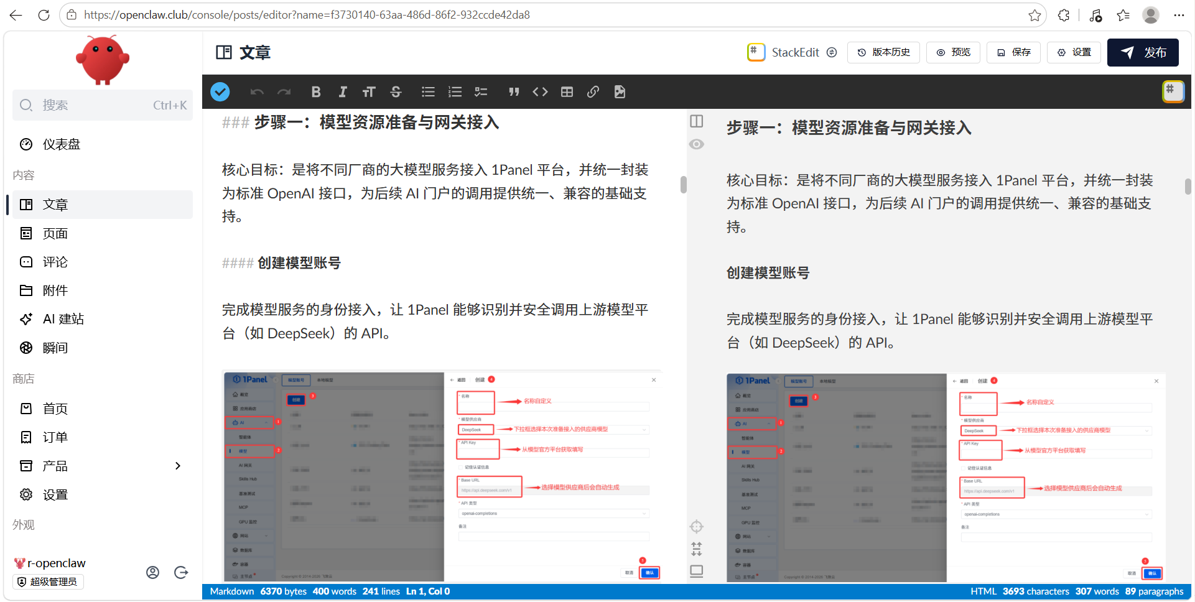Expand the 产品 submenu
Screen dimensions: 1195x602
[x=178, y=466]
